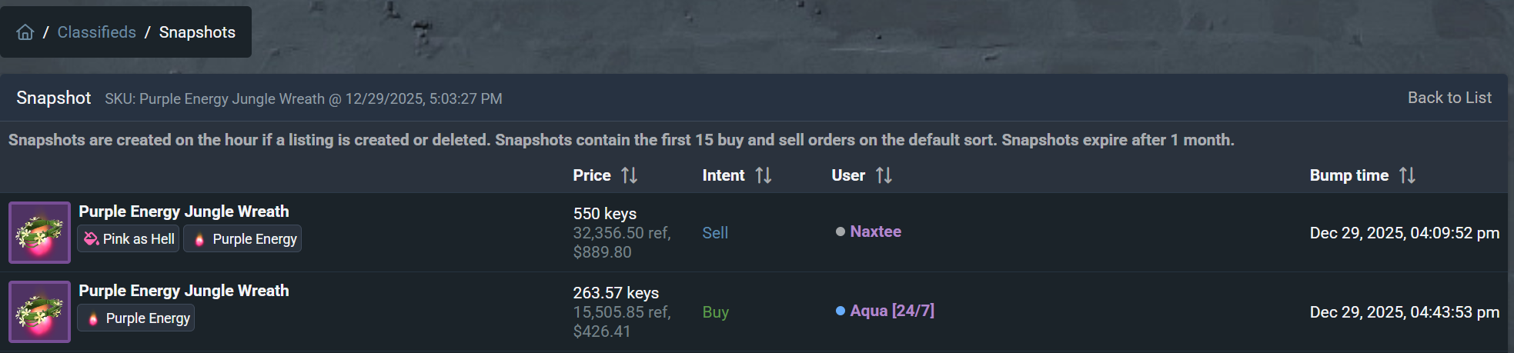Click Naxtee's gray status dot

coord(841,231)
